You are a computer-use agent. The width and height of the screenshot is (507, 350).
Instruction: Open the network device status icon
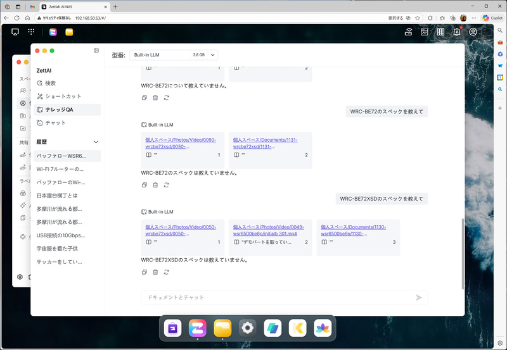point(408,32)
